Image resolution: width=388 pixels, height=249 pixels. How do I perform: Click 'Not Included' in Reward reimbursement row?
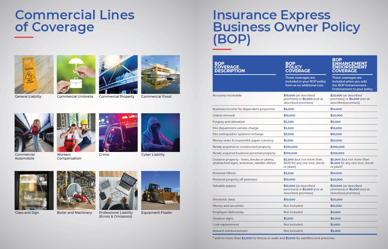(293, 231)
